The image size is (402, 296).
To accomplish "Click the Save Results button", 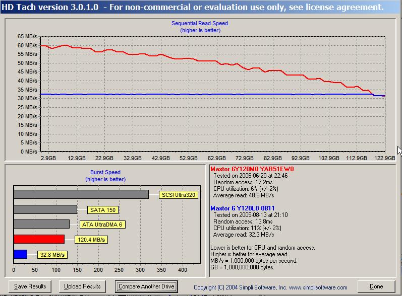I will (x=30, y=286).
